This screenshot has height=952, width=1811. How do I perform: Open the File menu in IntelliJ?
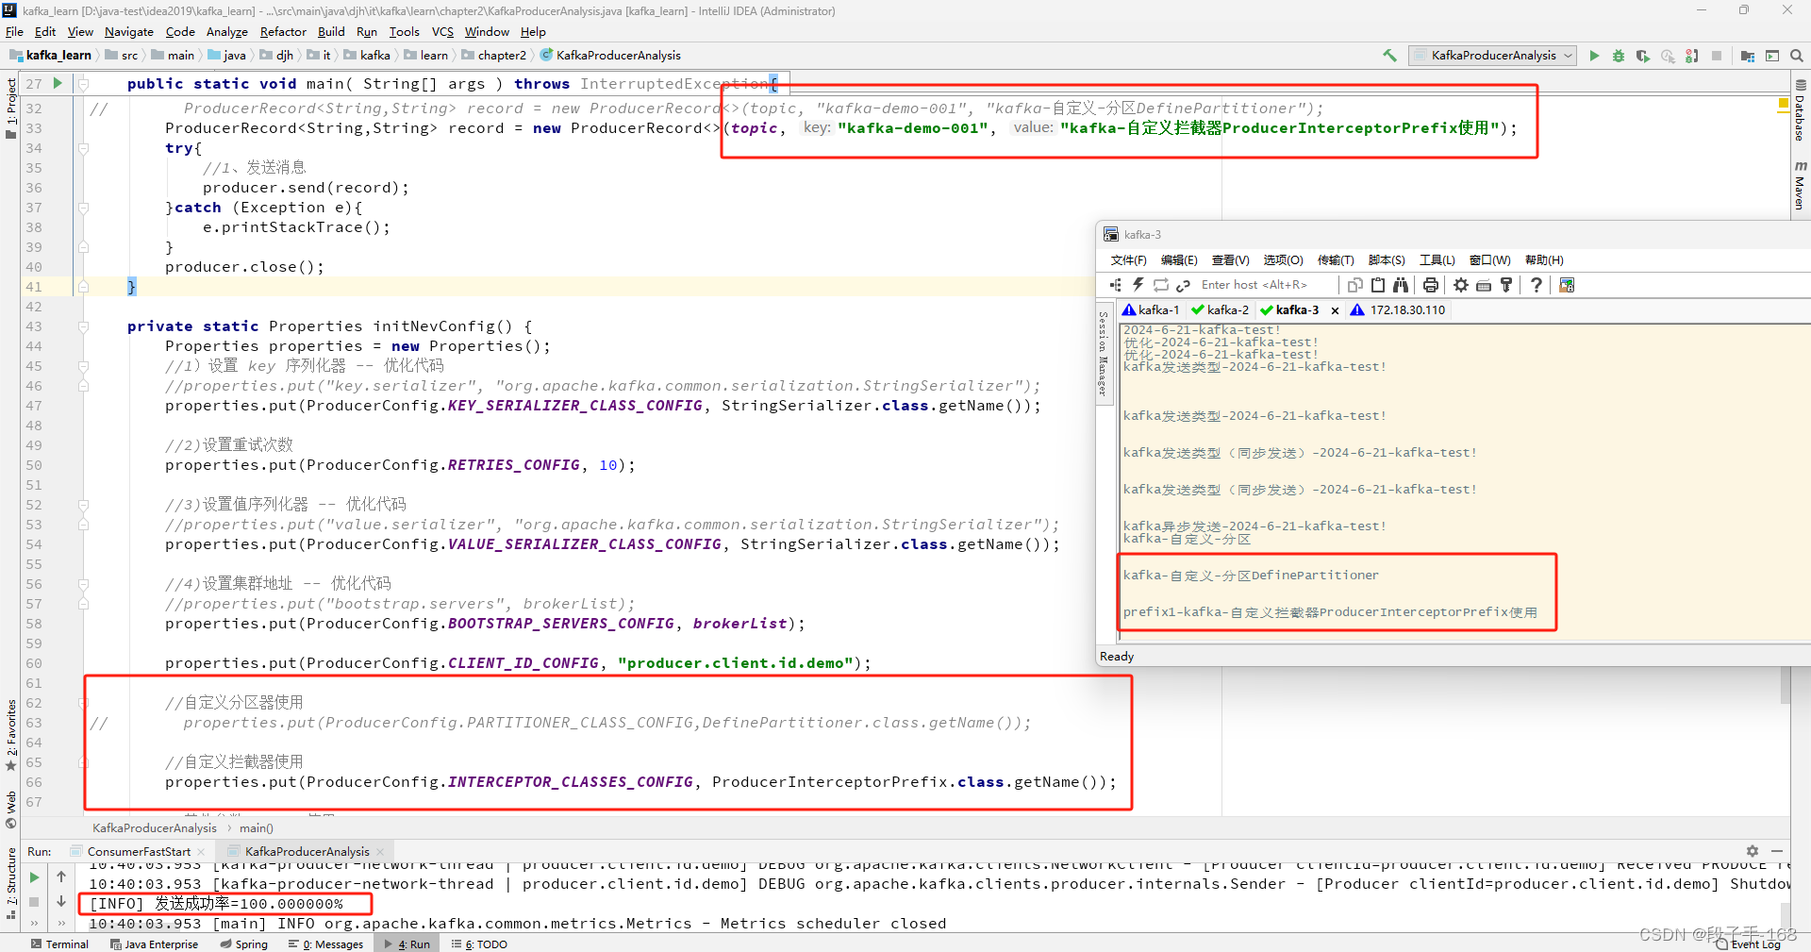[14, 31]
